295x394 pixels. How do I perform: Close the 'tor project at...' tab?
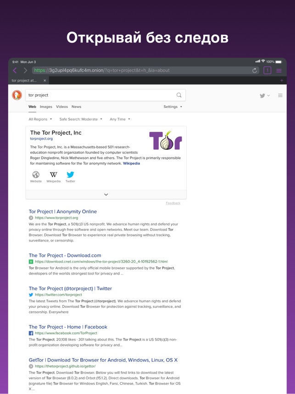[x=45, y=81]
